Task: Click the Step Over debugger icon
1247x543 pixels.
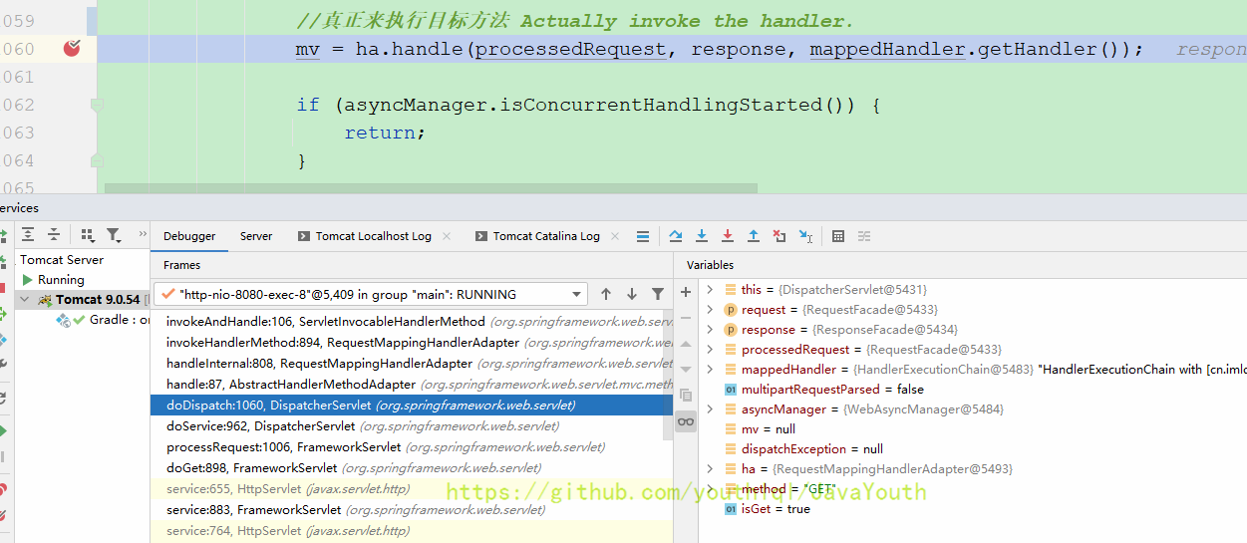Action: click(676, 236)
